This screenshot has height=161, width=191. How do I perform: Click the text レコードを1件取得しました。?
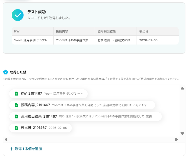click(49, 18)
